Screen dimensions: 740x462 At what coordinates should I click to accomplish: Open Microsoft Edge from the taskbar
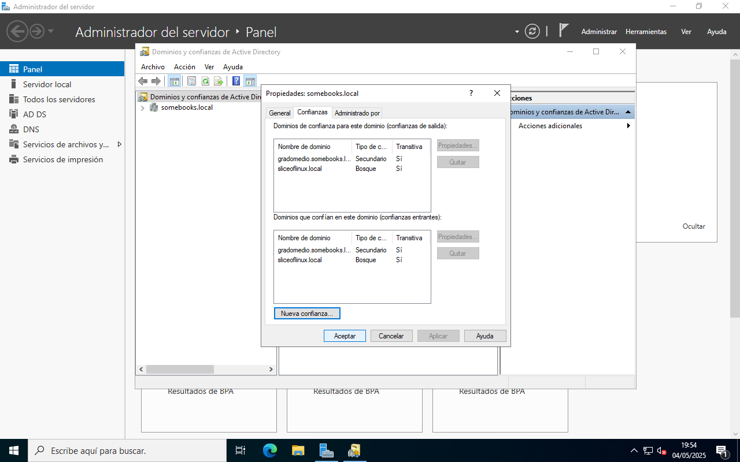tap(270, 450)
